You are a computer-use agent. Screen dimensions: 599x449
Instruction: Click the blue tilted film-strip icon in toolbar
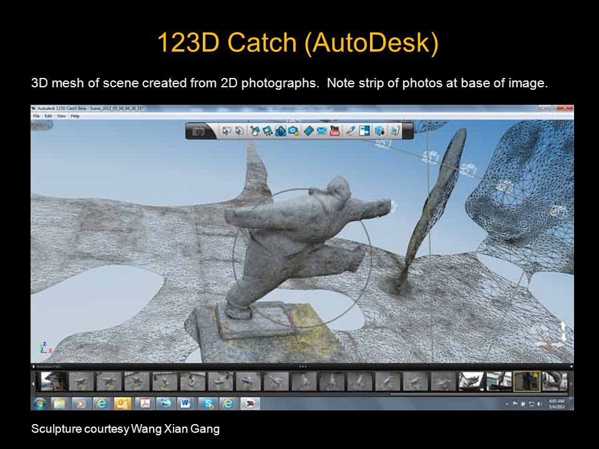308,131
